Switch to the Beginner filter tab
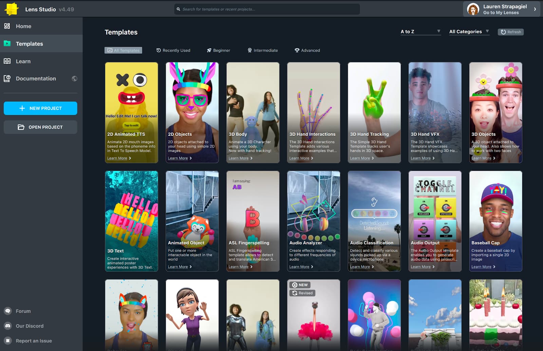543x351 pixels. point(219,50)
